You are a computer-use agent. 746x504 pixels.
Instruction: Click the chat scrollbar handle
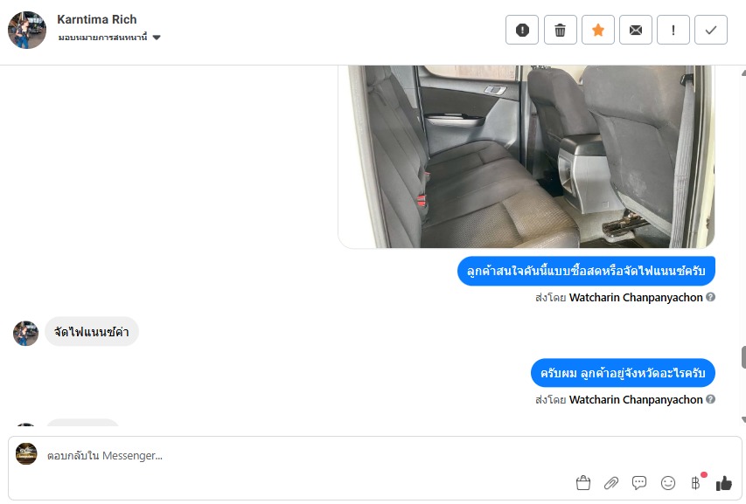[743, 357]
